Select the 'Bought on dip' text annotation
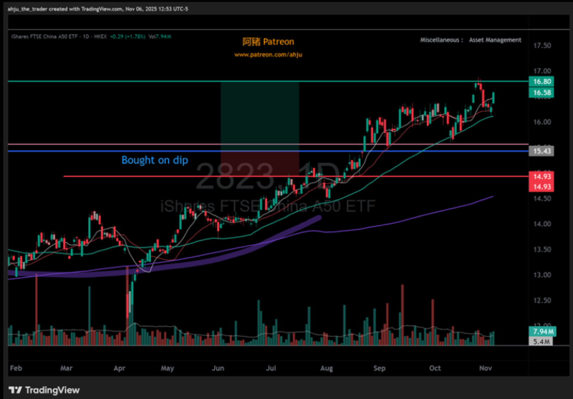 point(155,160)
